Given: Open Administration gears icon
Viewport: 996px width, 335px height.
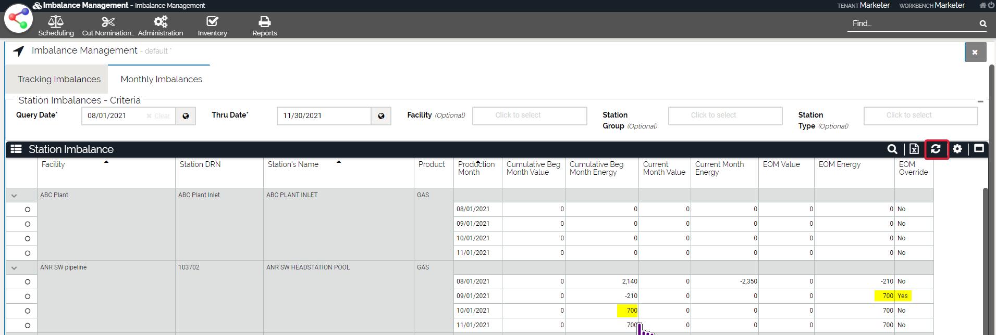Looking at the screenshot, I should tap(160, 22).
